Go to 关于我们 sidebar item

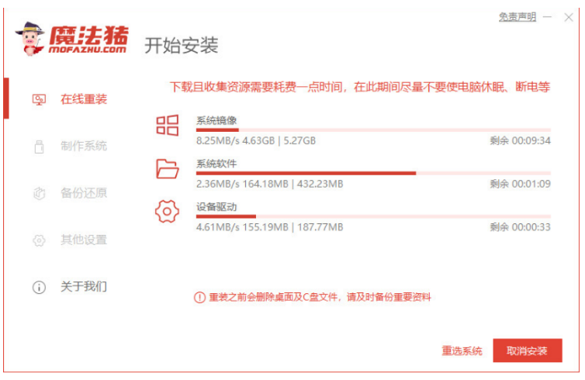click(x=84, y=287)
